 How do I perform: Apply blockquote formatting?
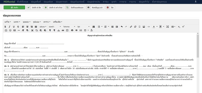click(63, 30)
